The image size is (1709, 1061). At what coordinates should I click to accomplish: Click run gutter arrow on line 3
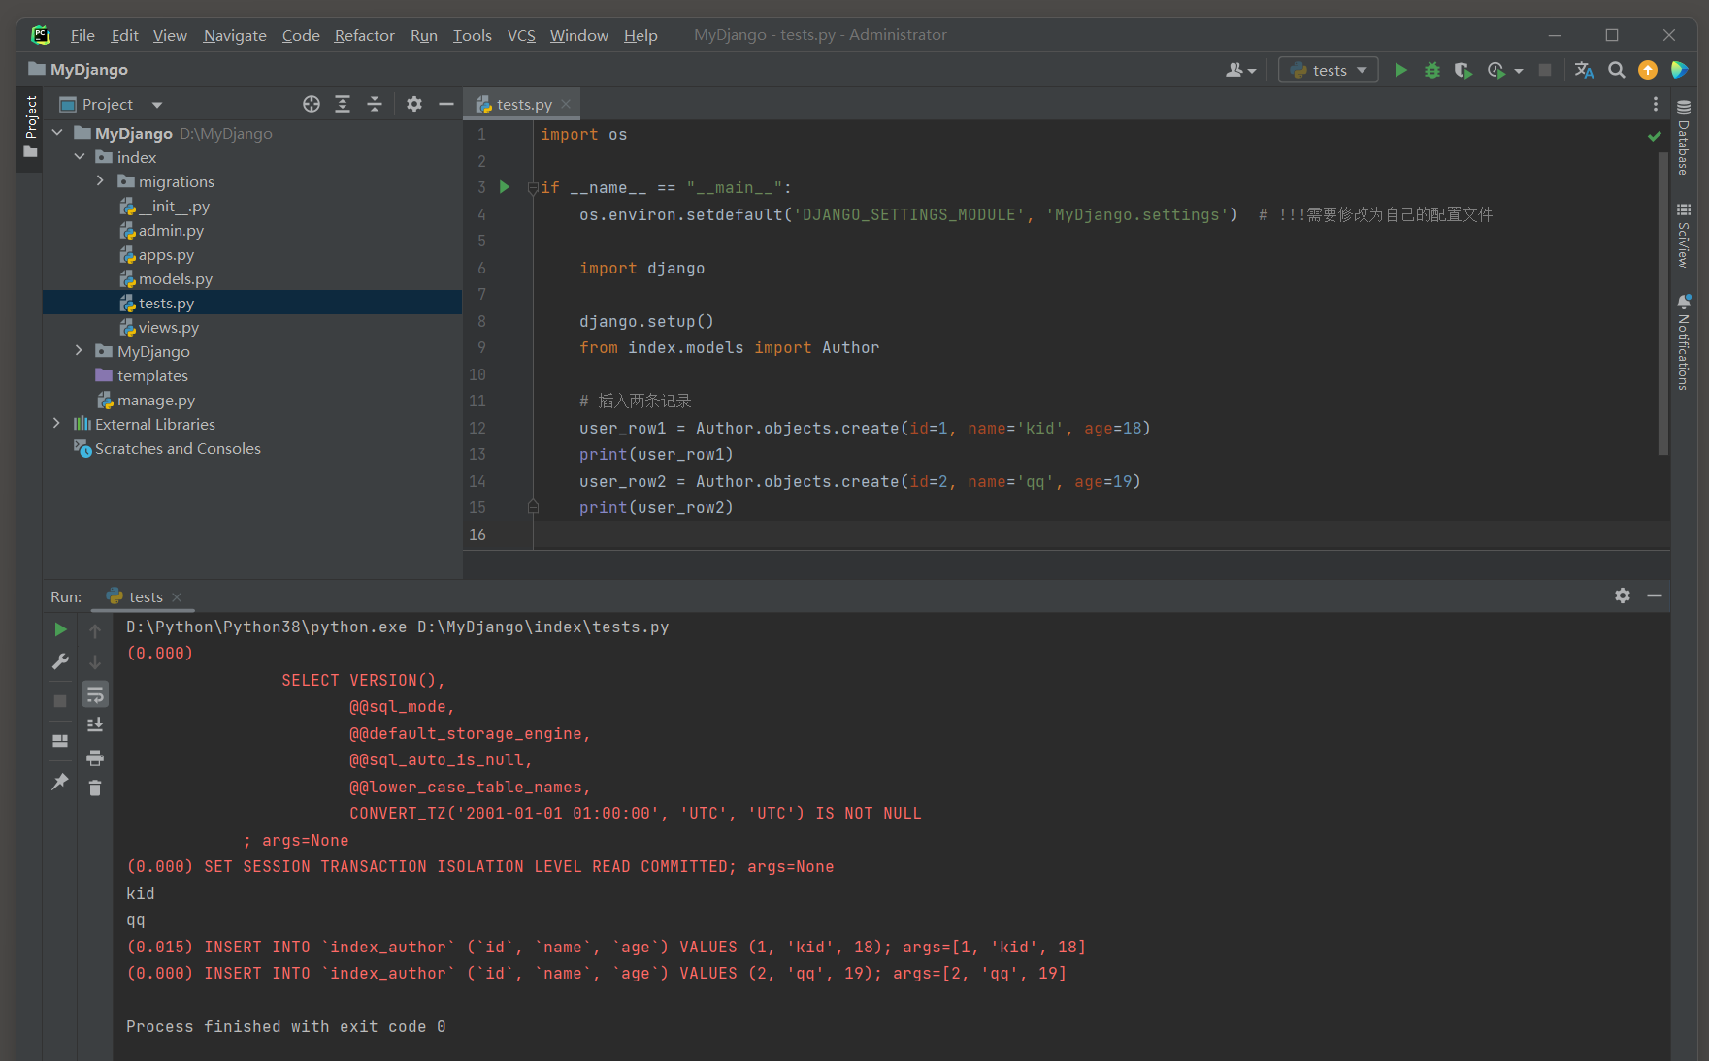(505, 187)
